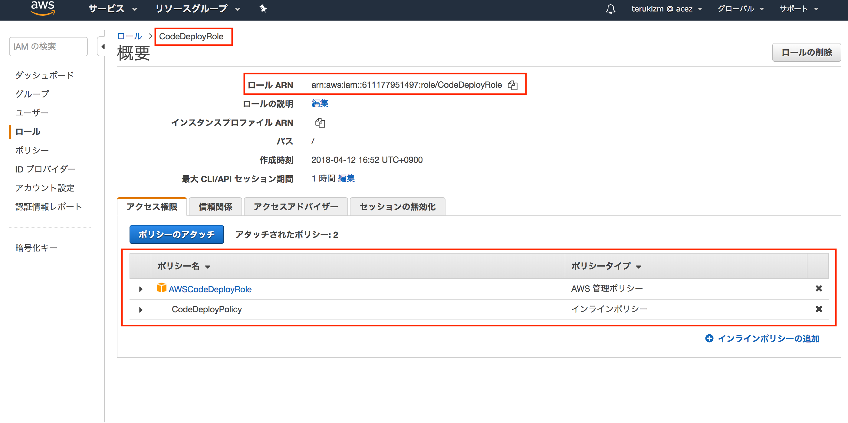Open the グローバル region dropdown
848x423 pixels.
pyautogui.click(x=741, y=9)
